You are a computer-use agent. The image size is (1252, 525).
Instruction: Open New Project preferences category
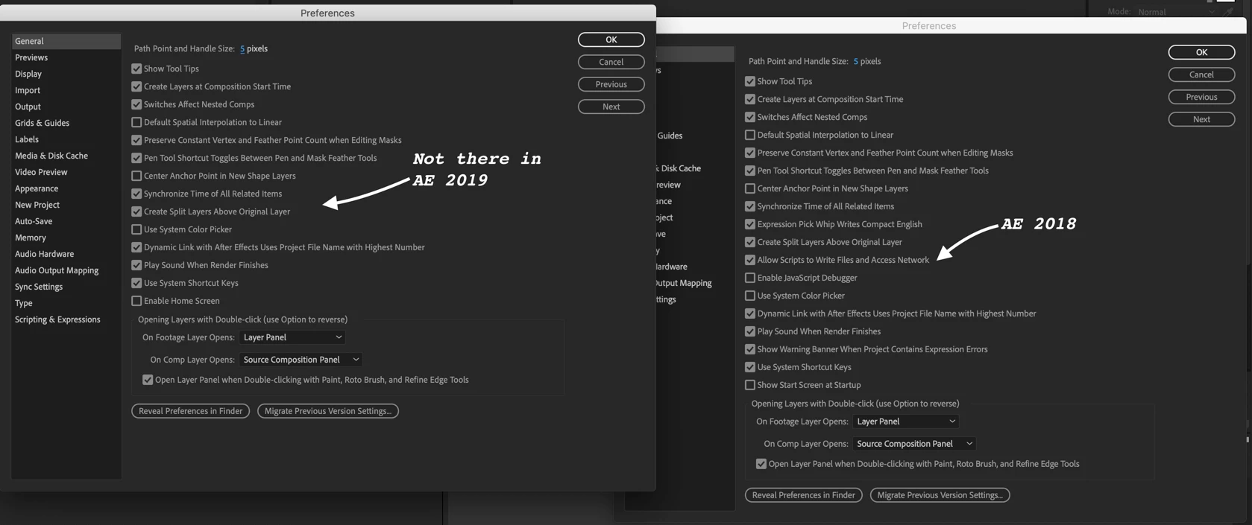(37, 205)
